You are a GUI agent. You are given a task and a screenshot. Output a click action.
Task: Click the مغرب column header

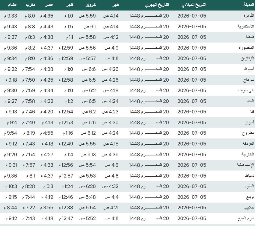[x=31, y=5]
